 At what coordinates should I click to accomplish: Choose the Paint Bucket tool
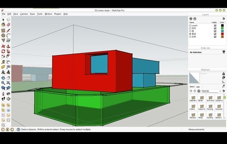[x=3, y=25]
